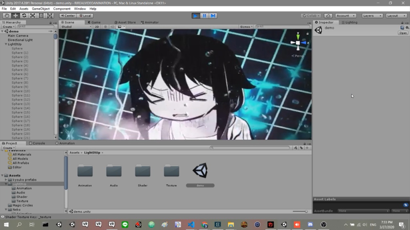Switch to the Animator tab
This screenshot has width=410, height=230.
point(150,22)
